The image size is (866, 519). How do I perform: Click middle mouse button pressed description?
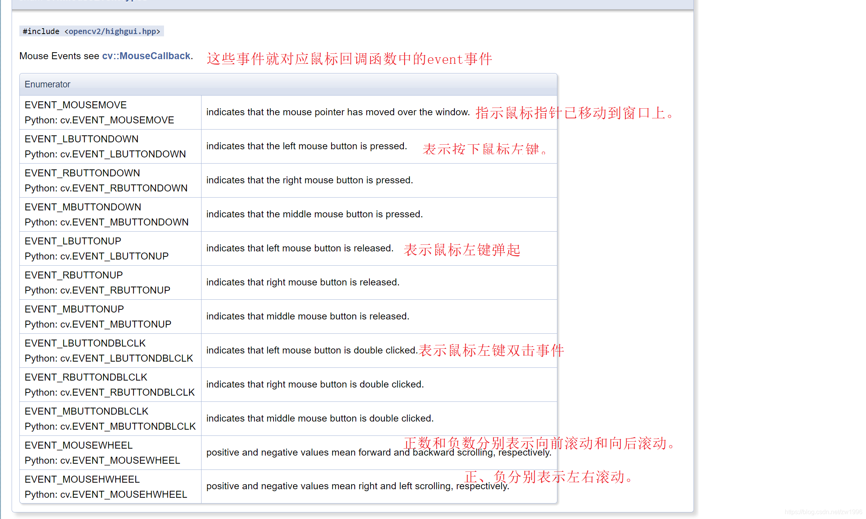[x=314, y=214]
